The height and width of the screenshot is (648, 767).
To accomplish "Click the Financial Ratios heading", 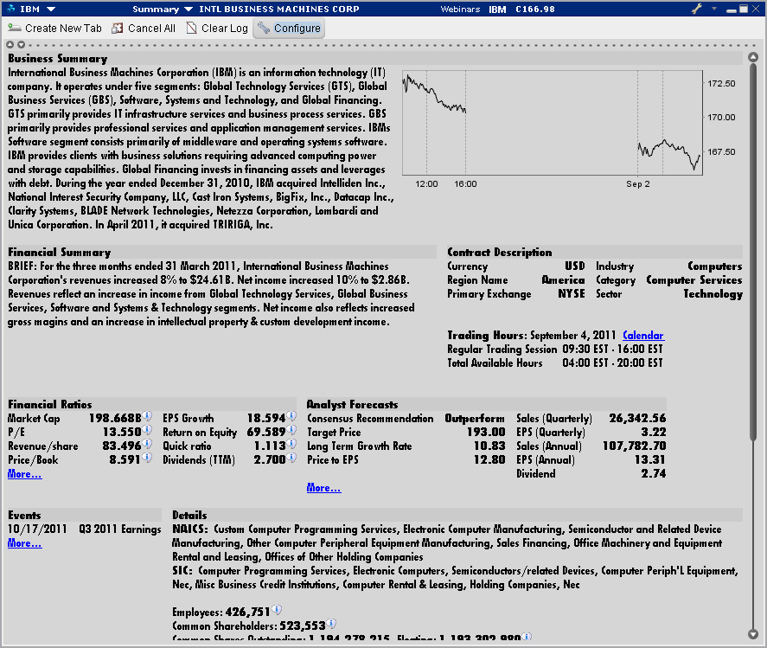I will pos(50,405).
